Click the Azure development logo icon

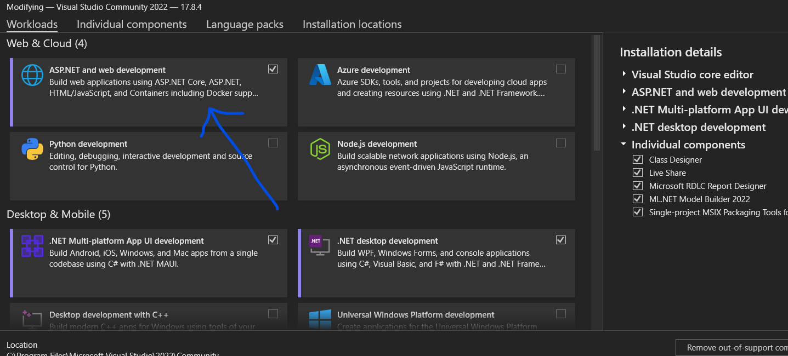tap(320, 75)
